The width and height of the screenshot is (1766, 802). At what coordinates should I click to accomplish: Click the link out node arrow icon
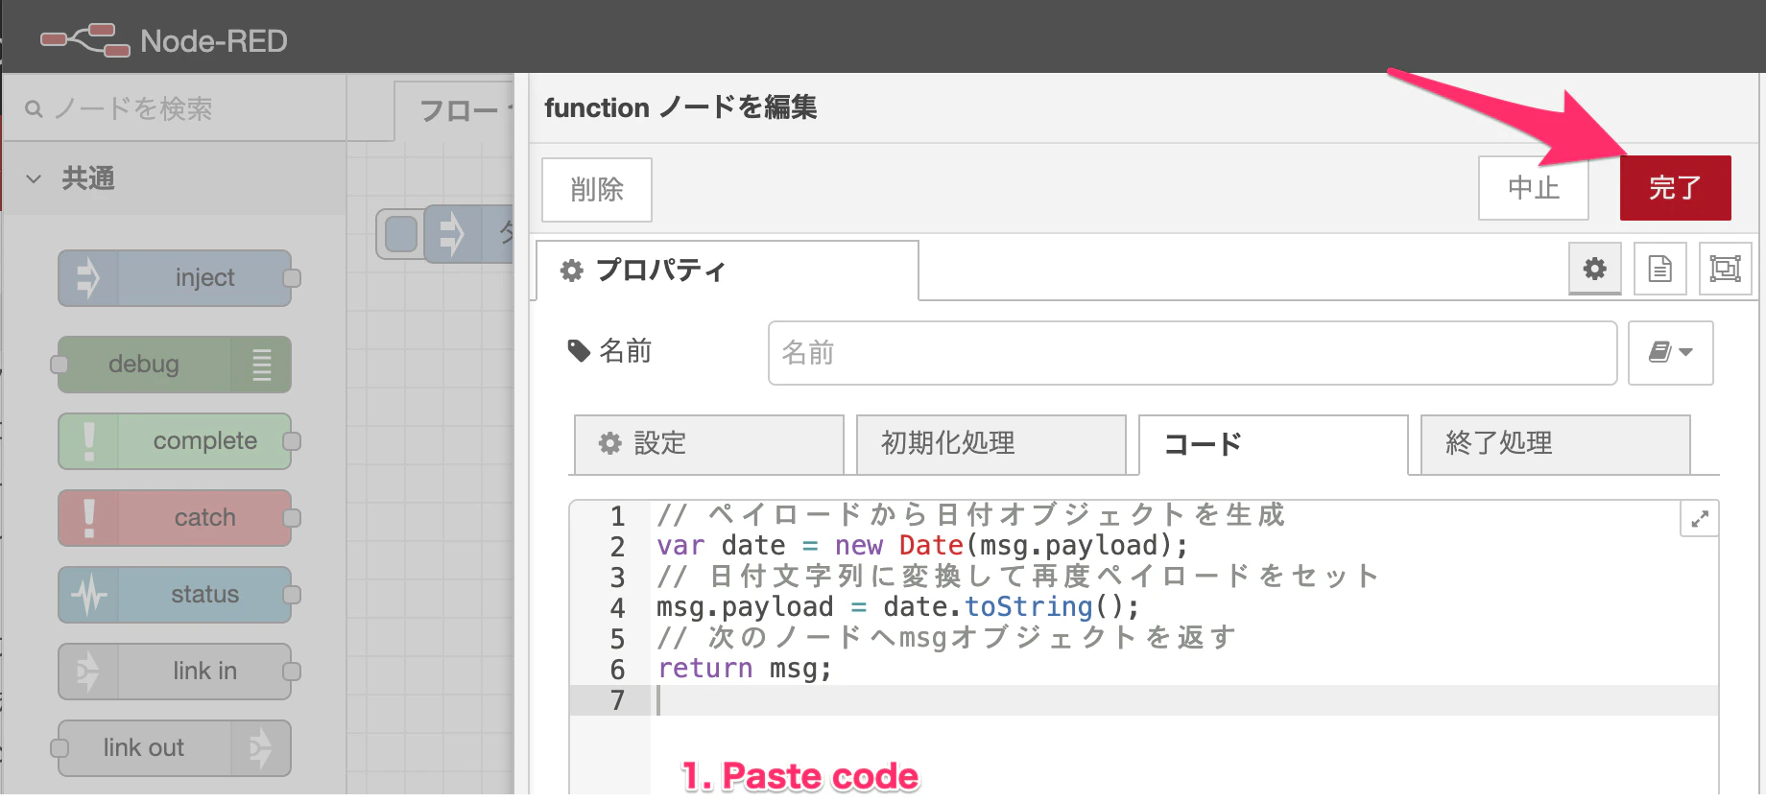tap(261, 748)
